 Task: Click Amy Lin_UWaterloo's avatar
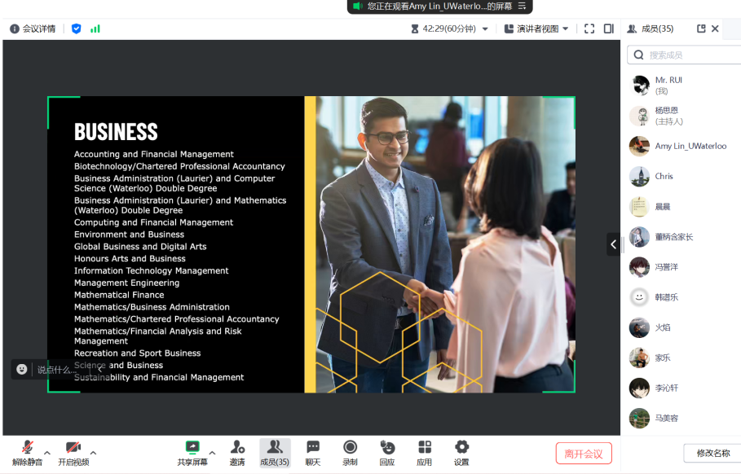pos(639,146)
